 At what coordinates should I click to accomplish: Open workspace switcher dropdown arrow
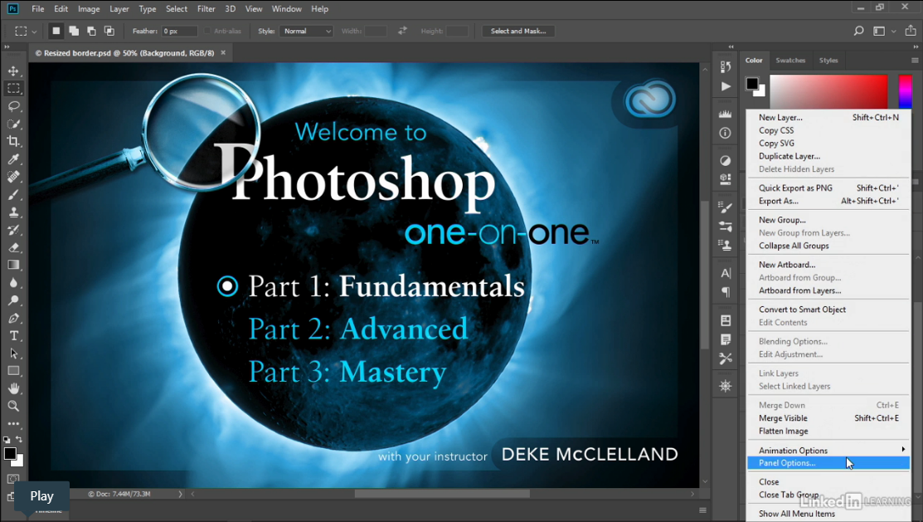click(893, 32)
